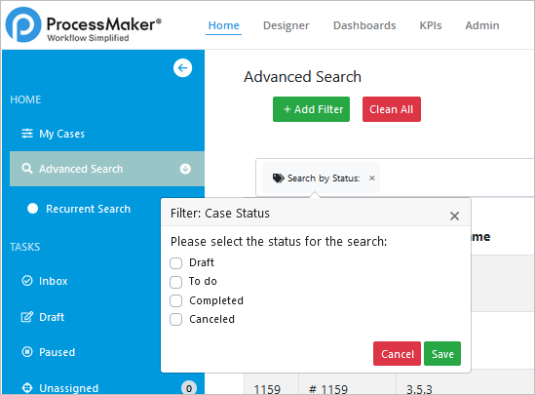The width and height of the screenshot is (535, 395).
Task: Go to Paused tasks
Action: [48, 352]
